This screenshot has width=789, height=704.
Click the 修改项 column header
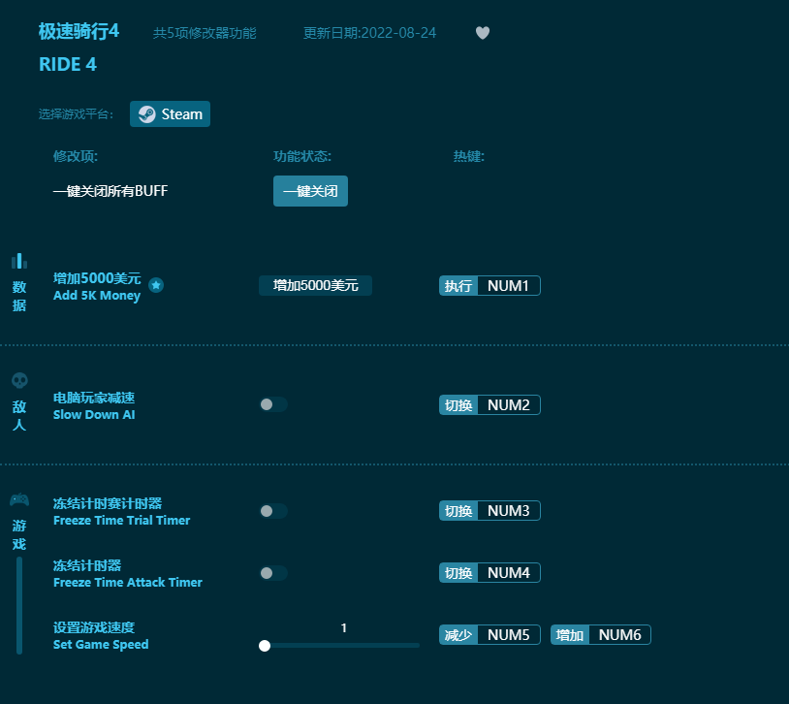76,157
